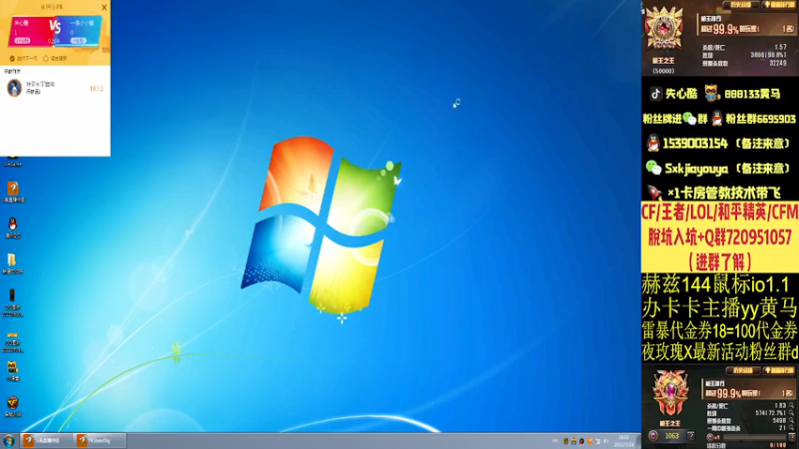Image resolution: width=799 pixels, height=449 pixels.
Task: Click the VS emblem in the PK banner
Action: 55,27
